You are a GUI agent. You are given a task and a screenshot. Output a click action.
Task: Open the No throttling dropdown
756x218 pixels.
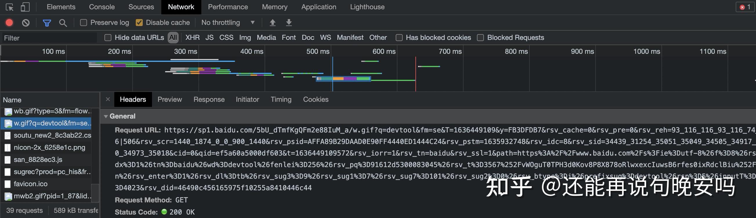tap(228, 23)
